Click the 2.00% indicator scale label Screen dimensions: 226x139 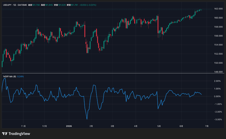[217, 81]
